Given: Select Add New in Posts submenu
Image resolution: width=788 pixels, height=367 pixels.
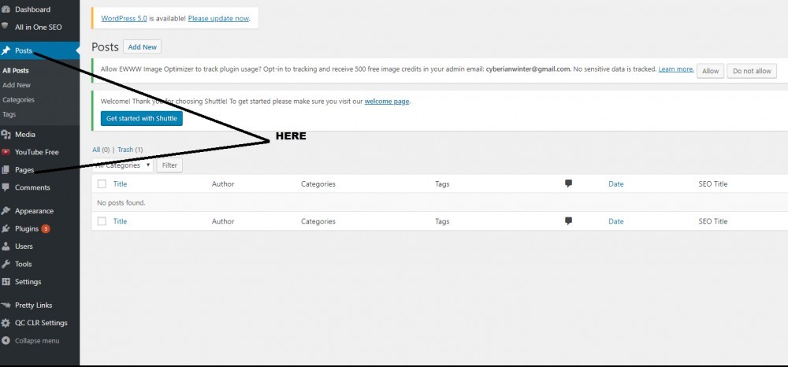Looking at the screenshot, I should 17,85.
